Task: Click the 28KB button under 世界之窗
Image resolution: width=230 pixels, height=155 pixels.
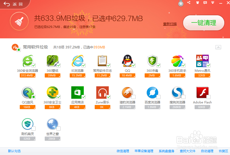Action: [53, 139]
